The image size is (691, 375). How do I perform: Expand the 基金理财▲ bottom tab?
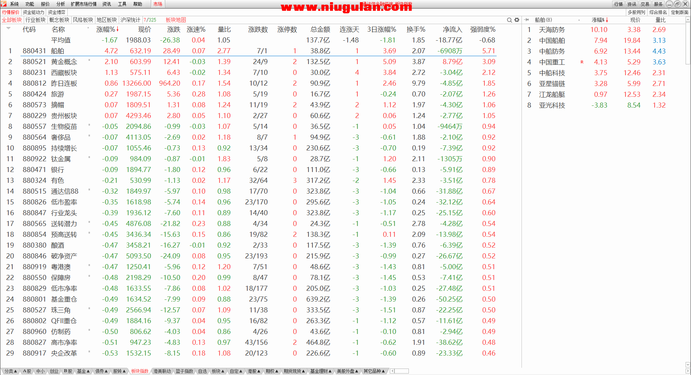point(321,371)
